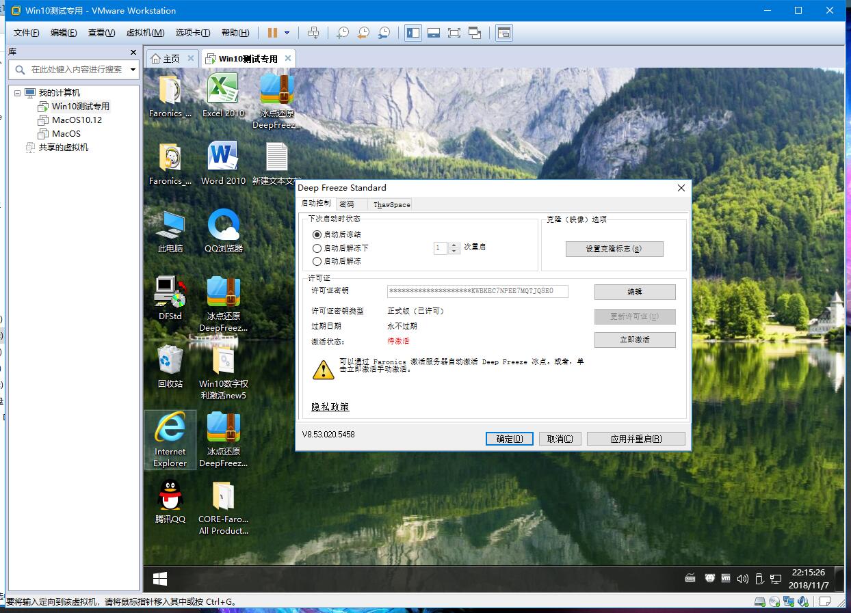Select the DFStd desktop icon
The image size is (851, 613).
170,299
